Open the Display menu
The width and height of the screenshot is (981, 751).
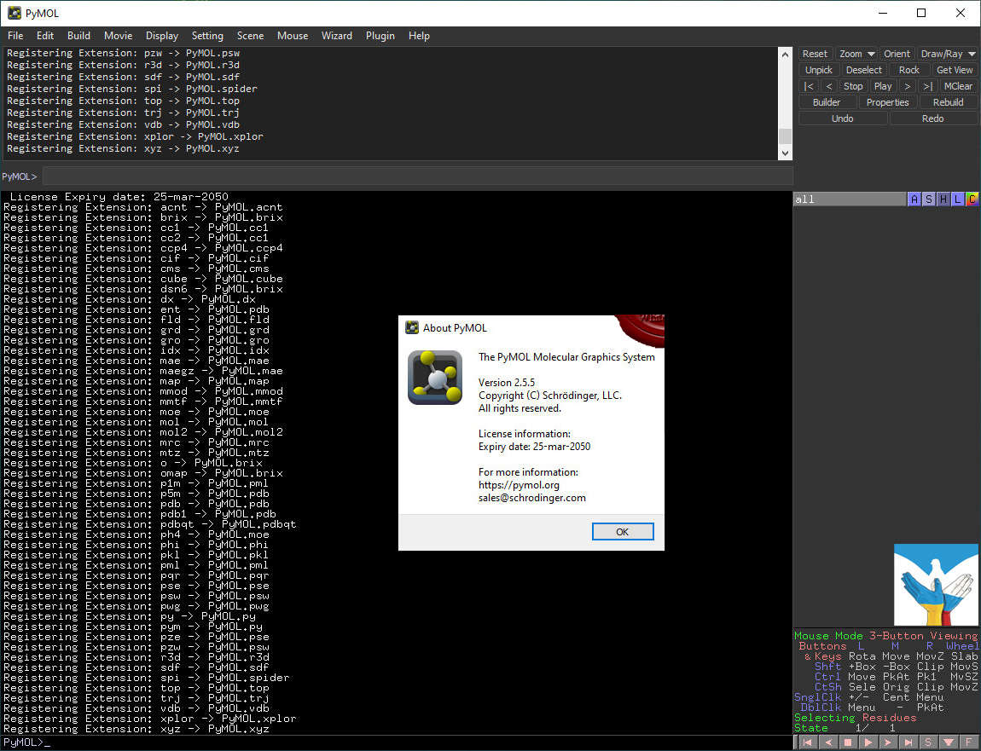162,36
